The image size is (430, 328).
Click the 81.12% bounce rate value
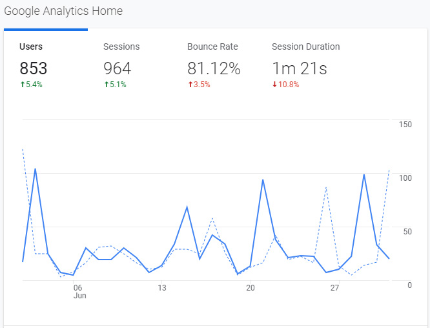214,68
